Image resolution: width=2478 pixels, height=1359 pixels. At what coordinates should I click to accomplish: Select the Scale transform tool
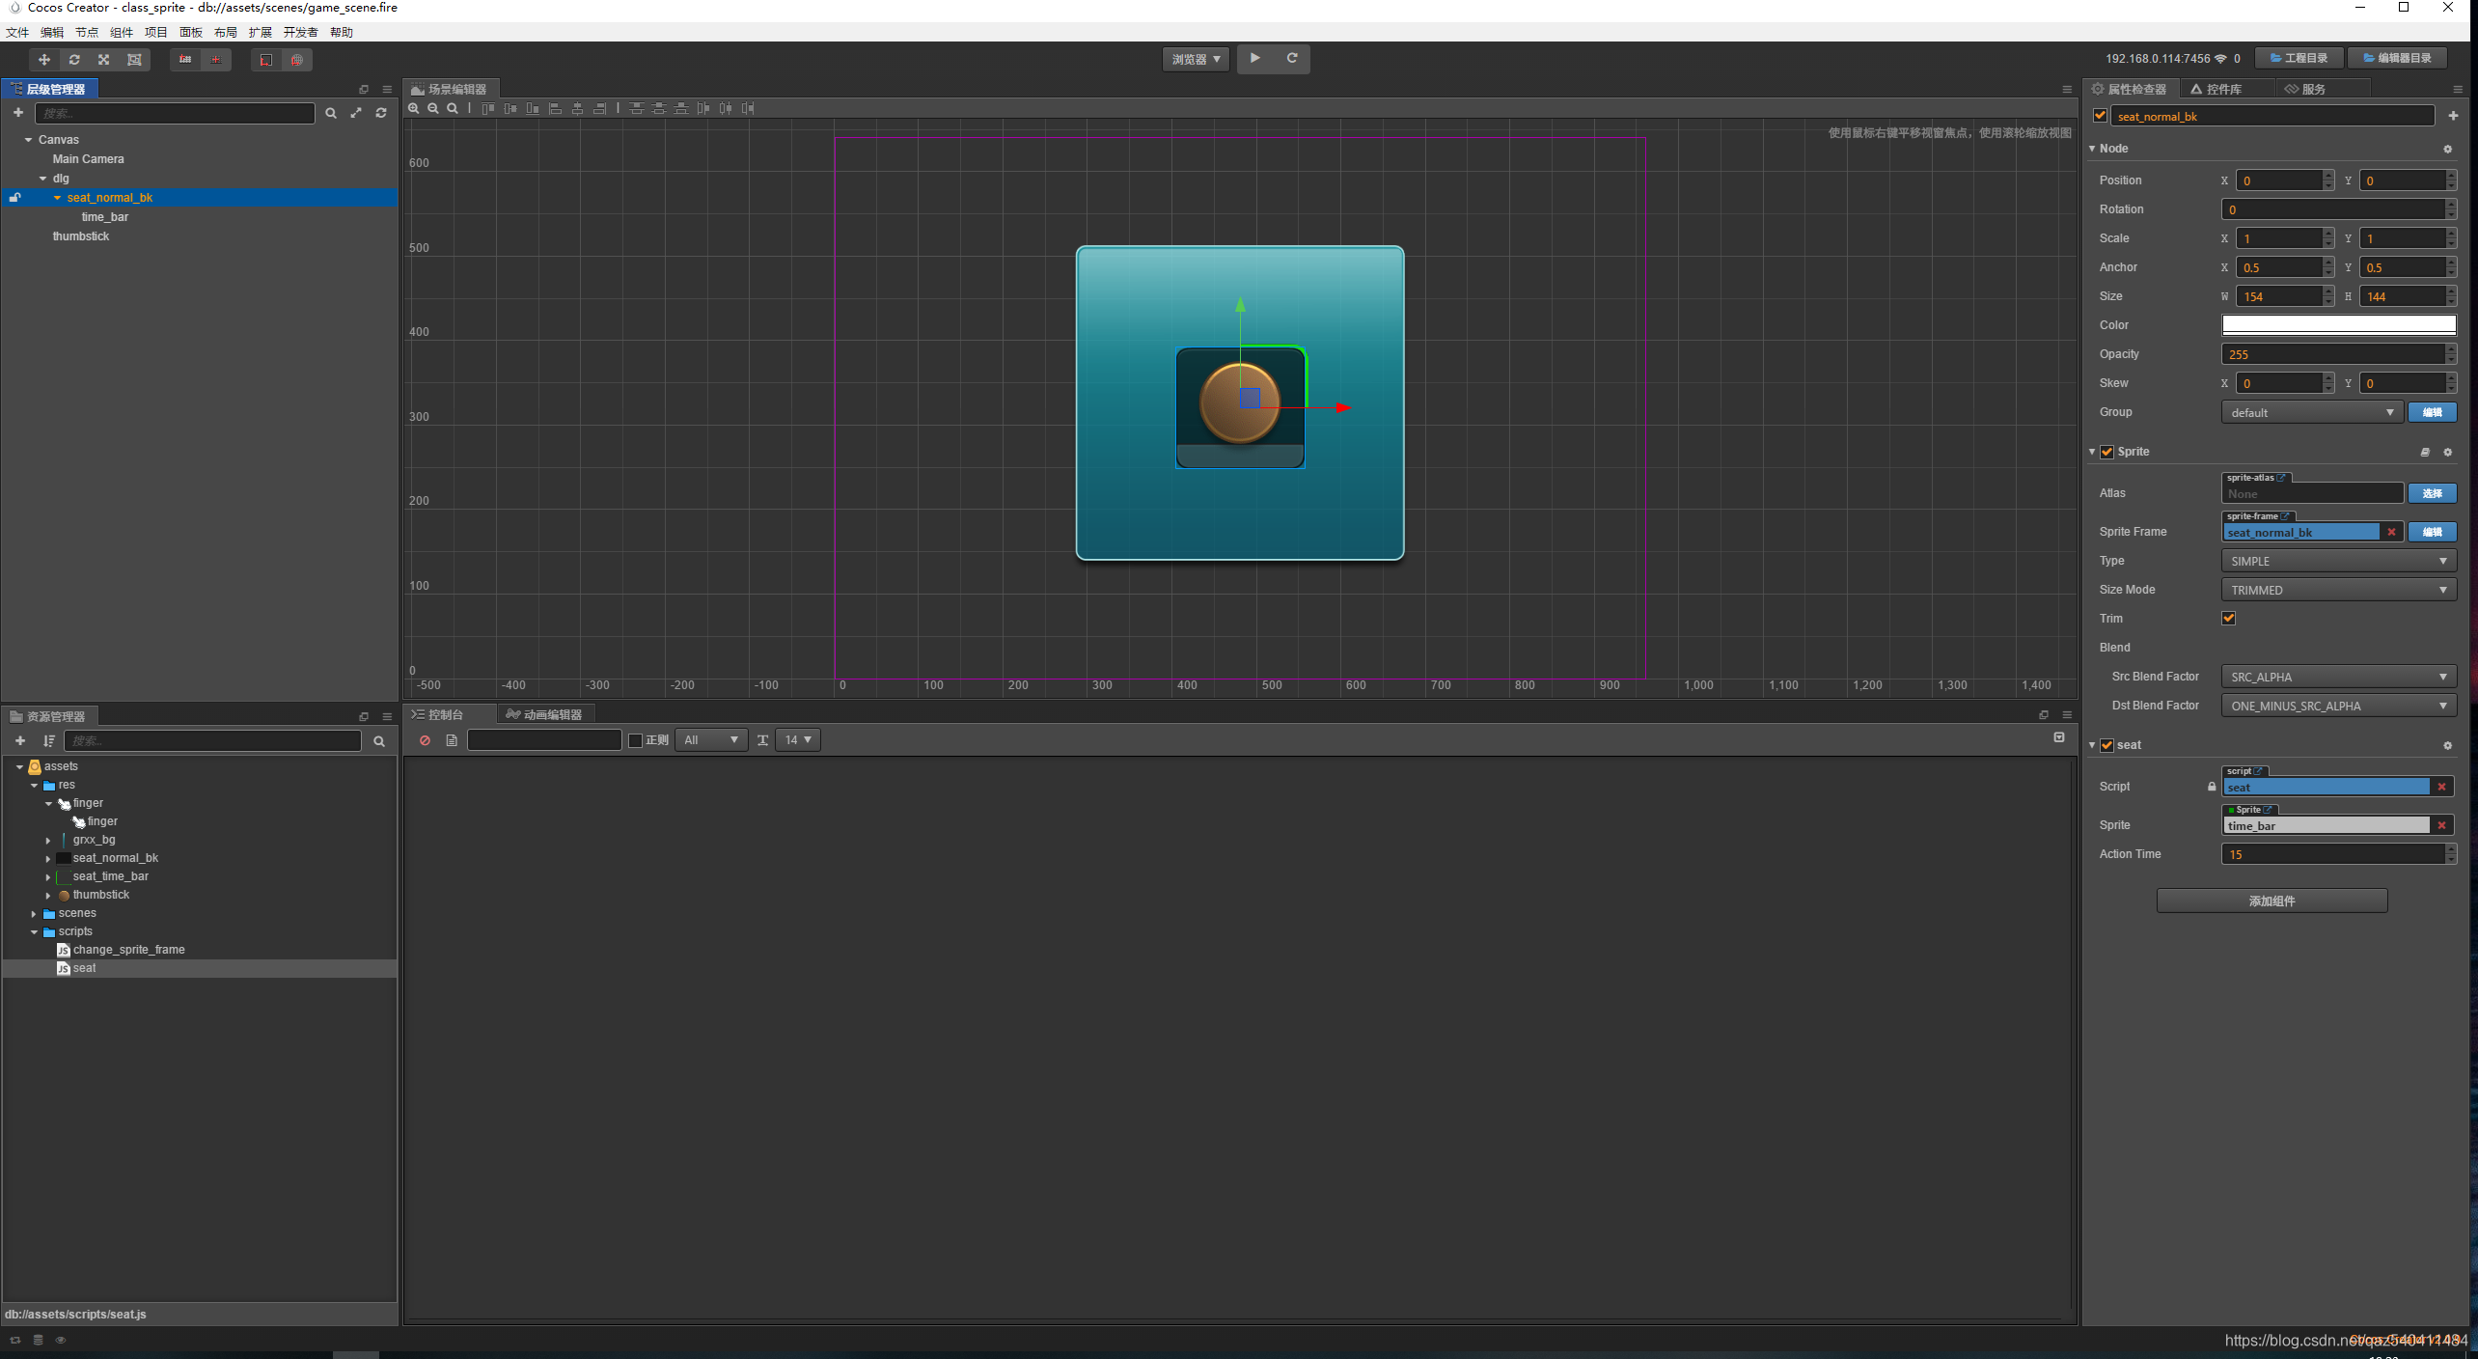coord(104,60)
